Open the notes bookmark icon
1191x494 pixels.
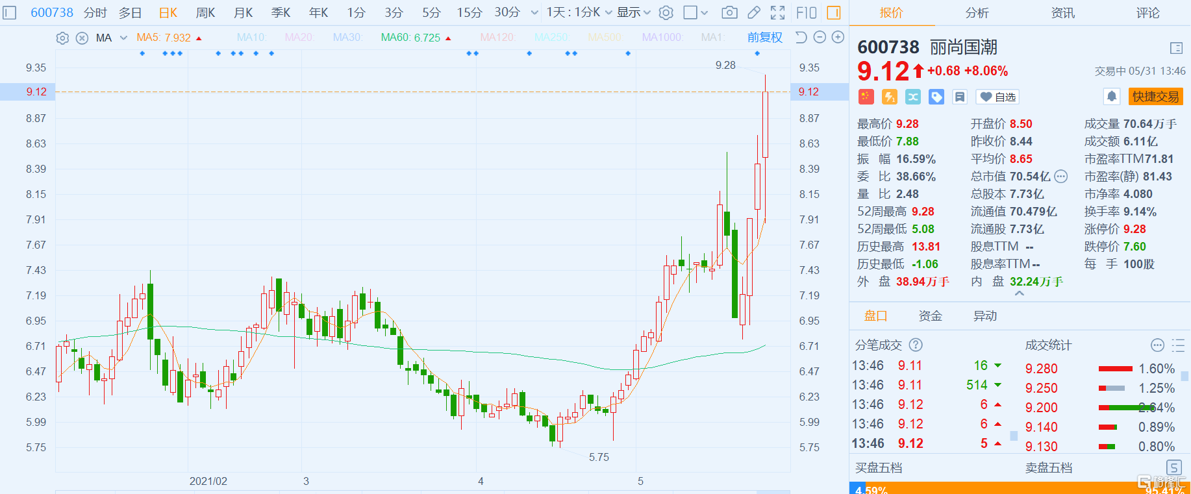(x=960, y=97)
